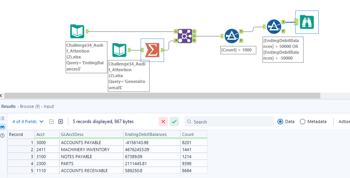This screenshot has width=350, height=178.
Task: Open the Browse tool with binoculars
Action: point(307,22)
